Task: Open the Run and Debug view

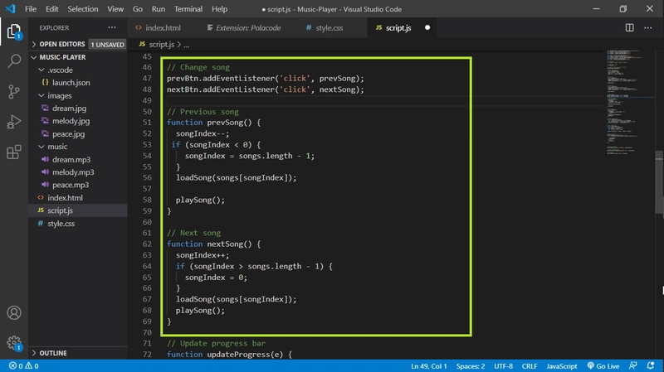Action: click(x=14, y=122)
